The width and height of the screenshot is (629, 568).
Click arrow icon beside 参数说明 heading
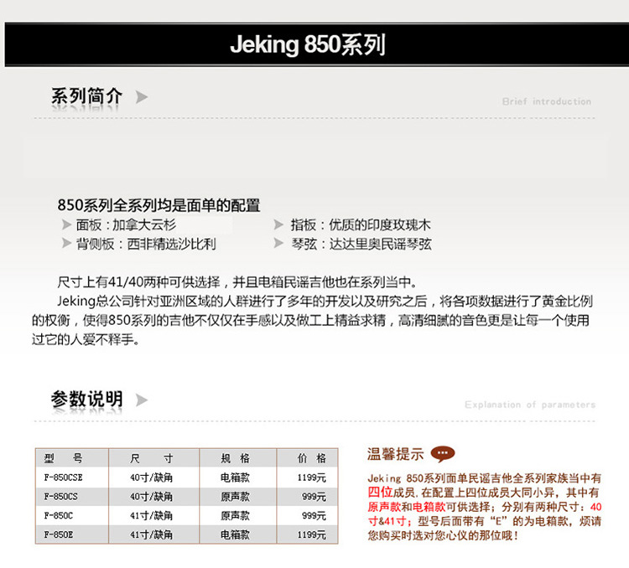(x=142, y=400)
